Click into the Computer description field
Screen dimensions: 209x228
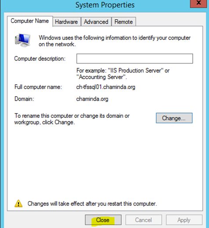(x=135, y=59)
